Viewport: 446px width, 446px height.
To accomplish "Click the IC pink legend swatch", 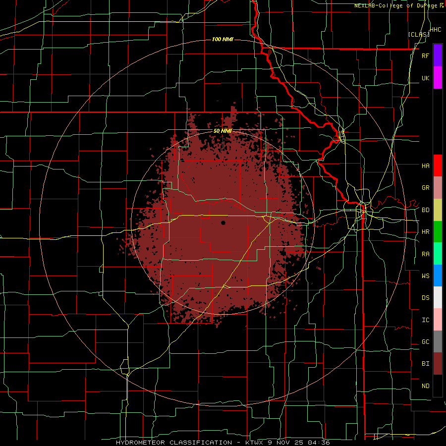I will [x=438, y=320].
